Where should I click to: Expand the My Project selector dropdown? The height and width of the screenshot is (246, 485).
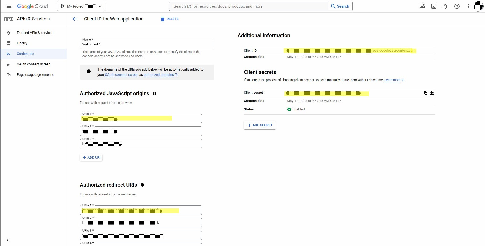(x=100, y=6)
